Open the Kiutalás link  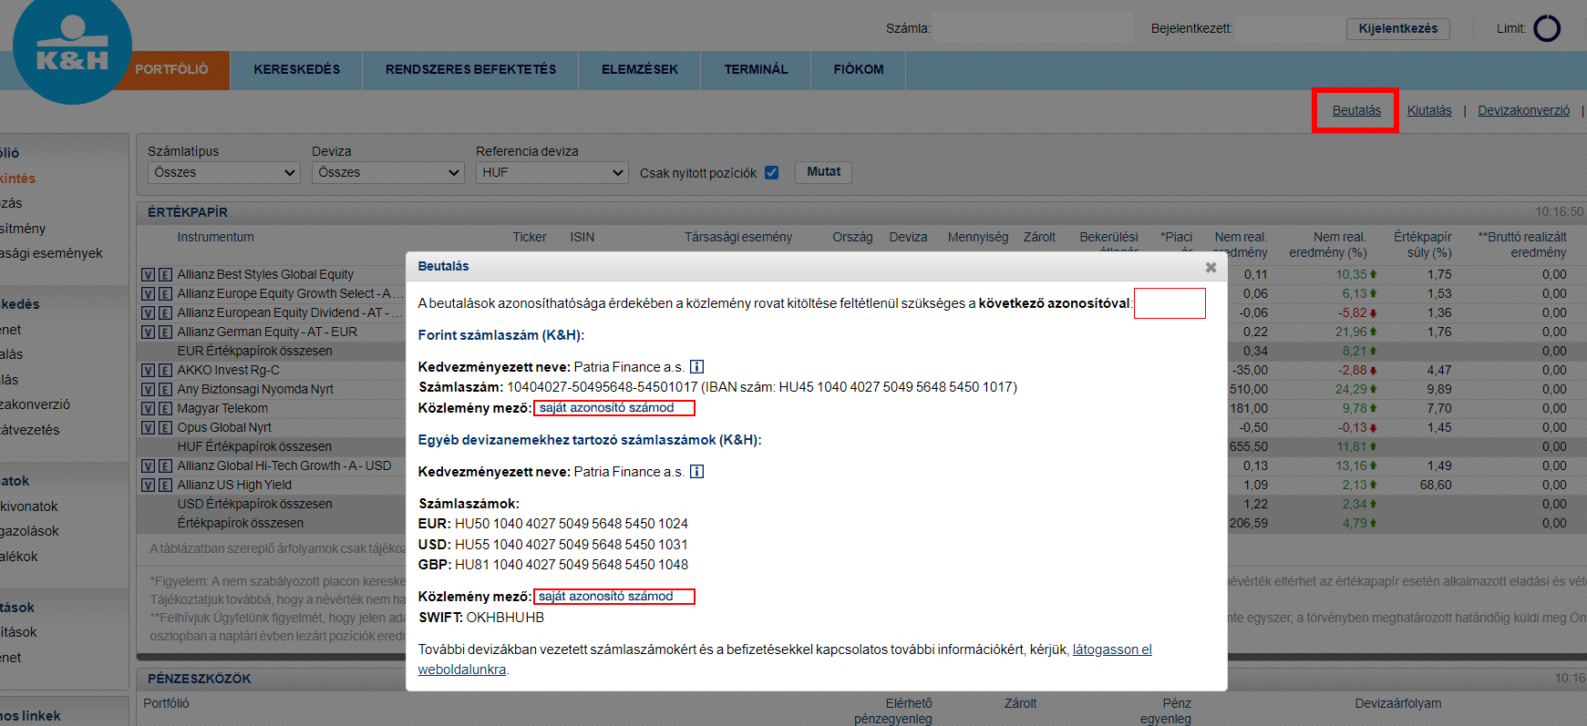[1429, 110]
